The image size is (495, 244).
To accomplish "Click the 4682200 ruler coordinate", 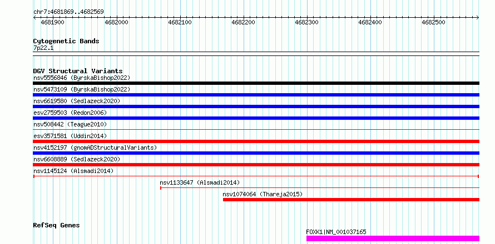I will (x=243, y=22).
